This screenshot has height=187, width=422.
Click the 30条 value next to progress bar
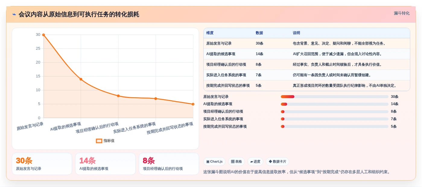pos(395,97)
